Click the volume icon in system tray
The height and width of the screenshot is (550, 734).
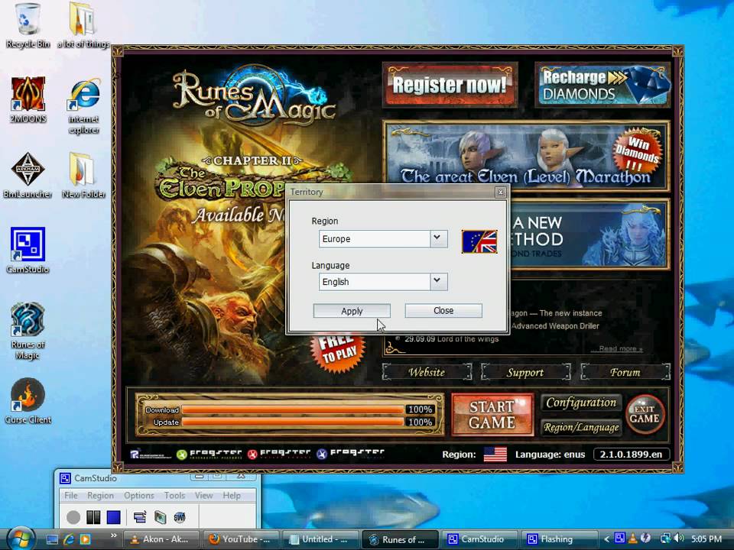[679, 539]
